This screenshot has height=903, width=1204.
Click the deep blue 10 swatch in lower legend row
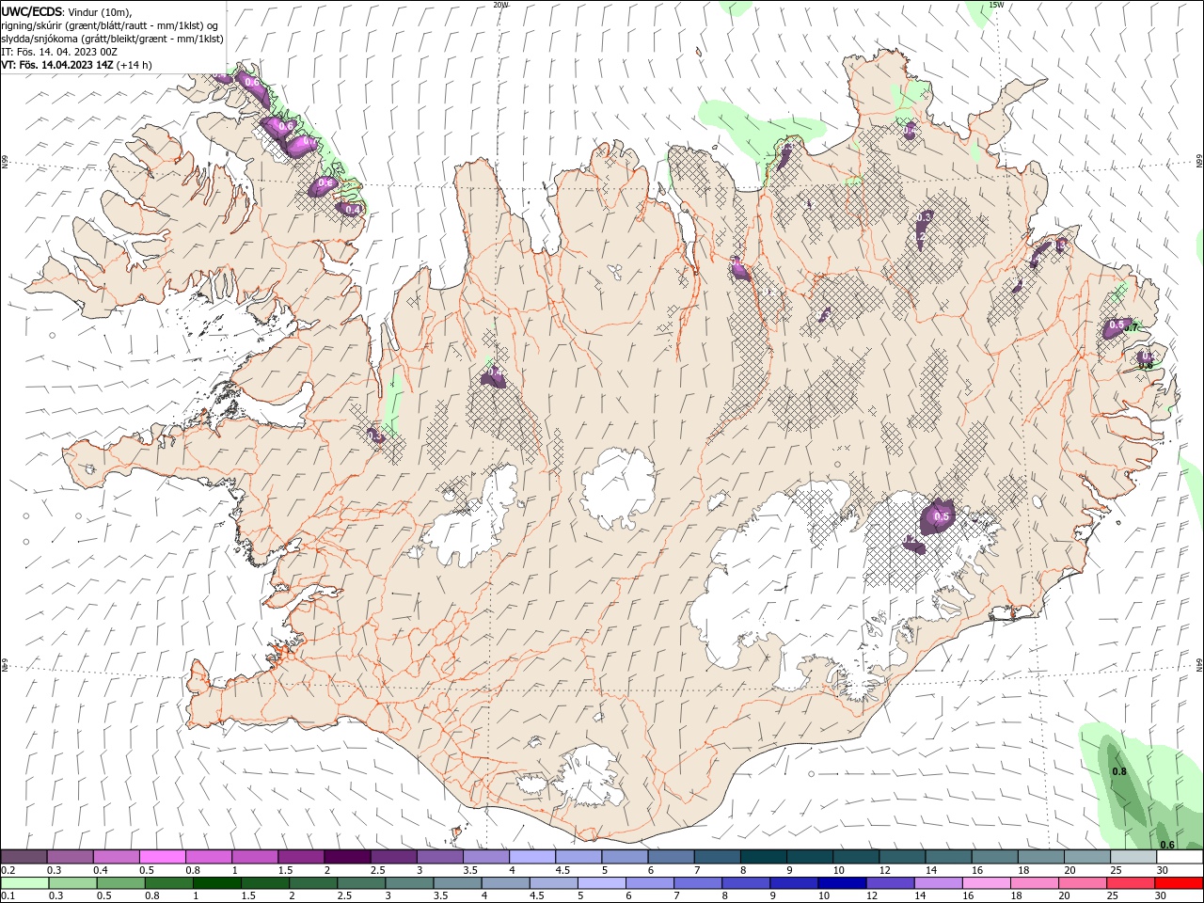click(x=842, y=883)
